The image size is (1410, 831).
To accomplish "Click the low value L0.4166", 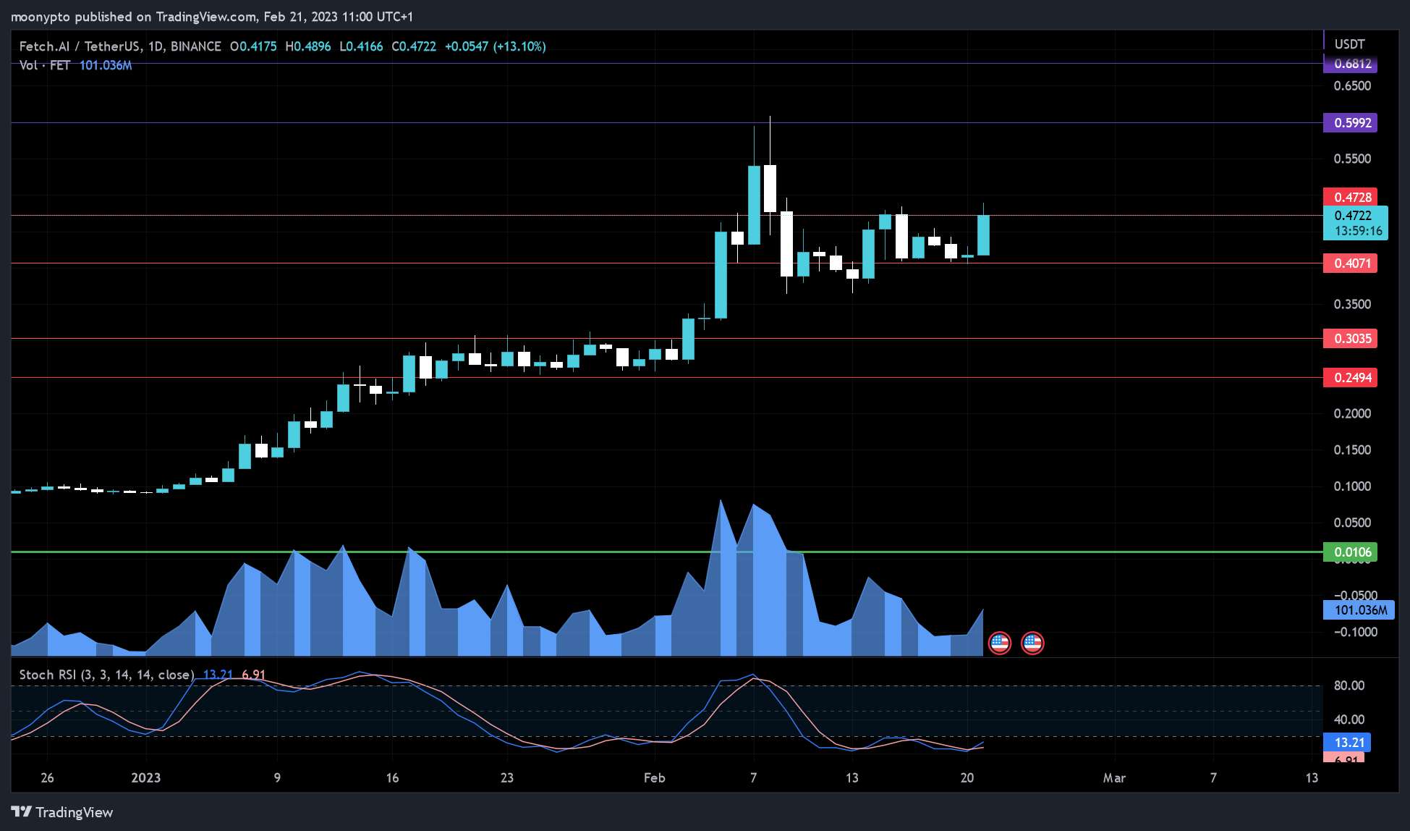I will point(361,46).
